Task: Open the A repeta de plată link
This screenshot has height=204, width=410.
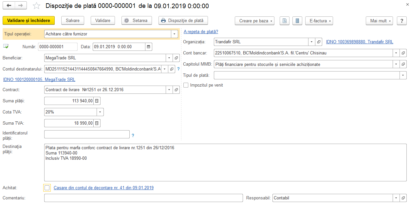Action: click(x=201, y=32)
